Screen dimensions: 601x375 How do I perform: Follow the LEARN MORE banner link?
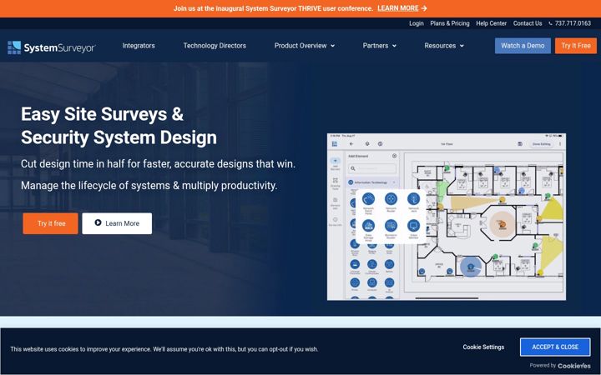[x=398, y=8]
